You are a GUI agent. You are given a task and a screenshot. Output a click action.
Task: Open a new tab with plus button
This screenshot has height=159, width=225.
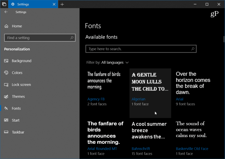click(62, 4)
